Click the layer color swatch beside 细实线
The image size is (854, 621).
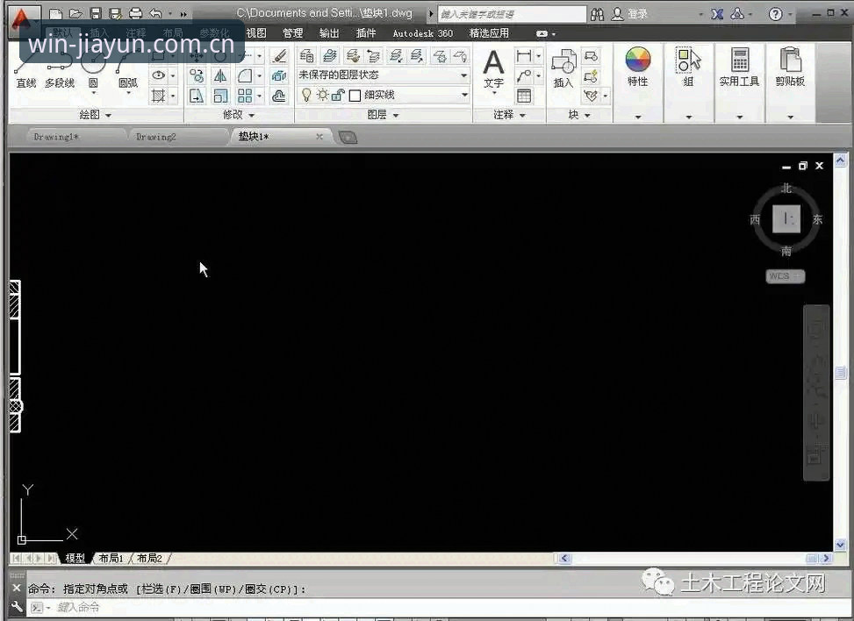coord(355,96)
